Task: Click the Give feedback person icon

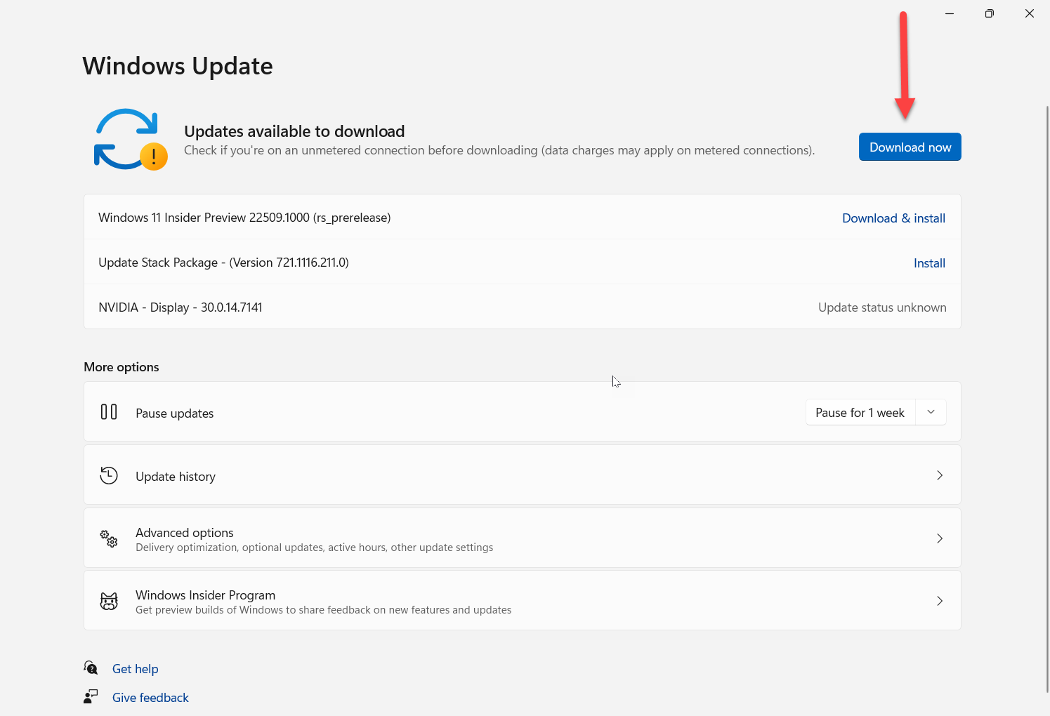Action: pyautogui.click(x=91, y=696)
